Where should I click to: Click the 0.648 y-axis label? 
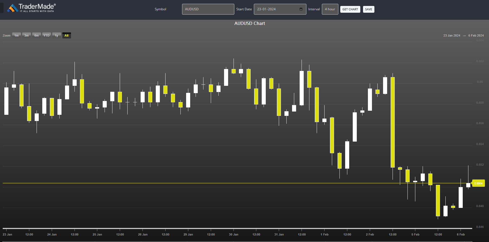click(480, 206)
